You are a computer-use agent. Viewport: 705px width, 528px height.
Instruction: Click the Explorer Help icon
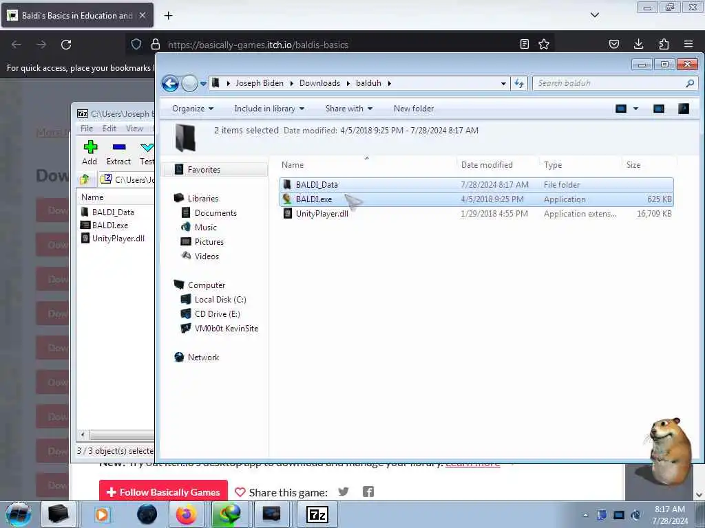pos(684,109)
